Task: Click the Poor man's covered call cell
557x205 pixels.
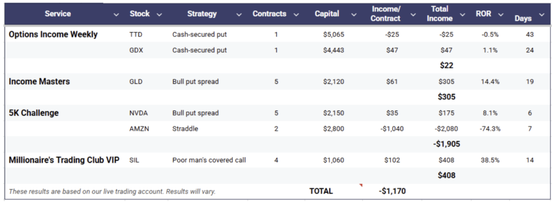Action: tap(209, 160)
